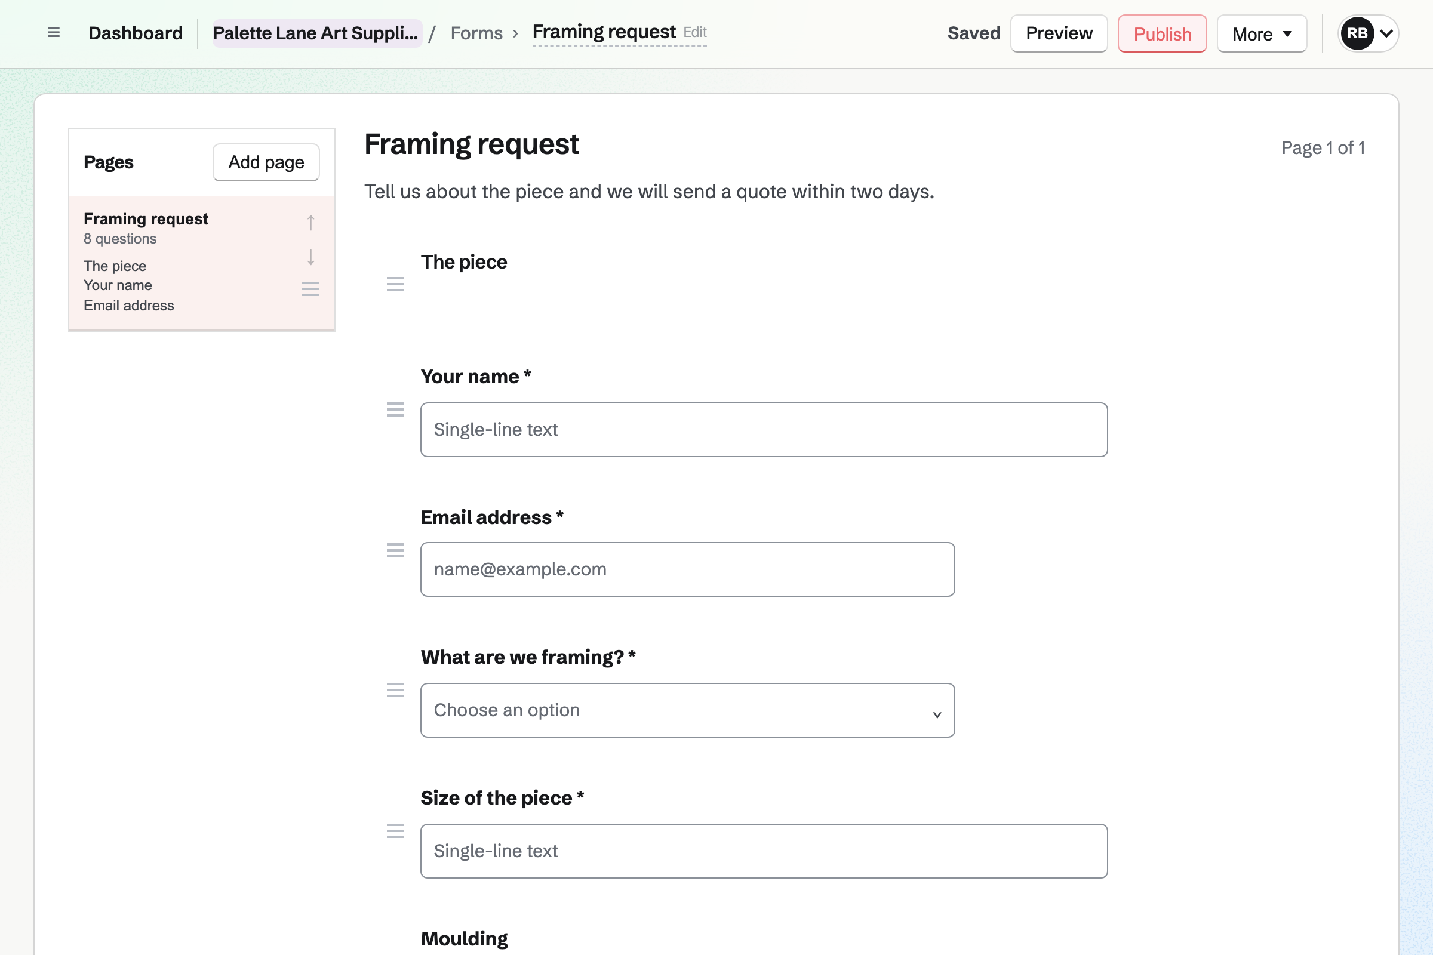Move Framing request page down arrow
The height and width of the screenshot is (955, 1433).
tap(310, 257)
